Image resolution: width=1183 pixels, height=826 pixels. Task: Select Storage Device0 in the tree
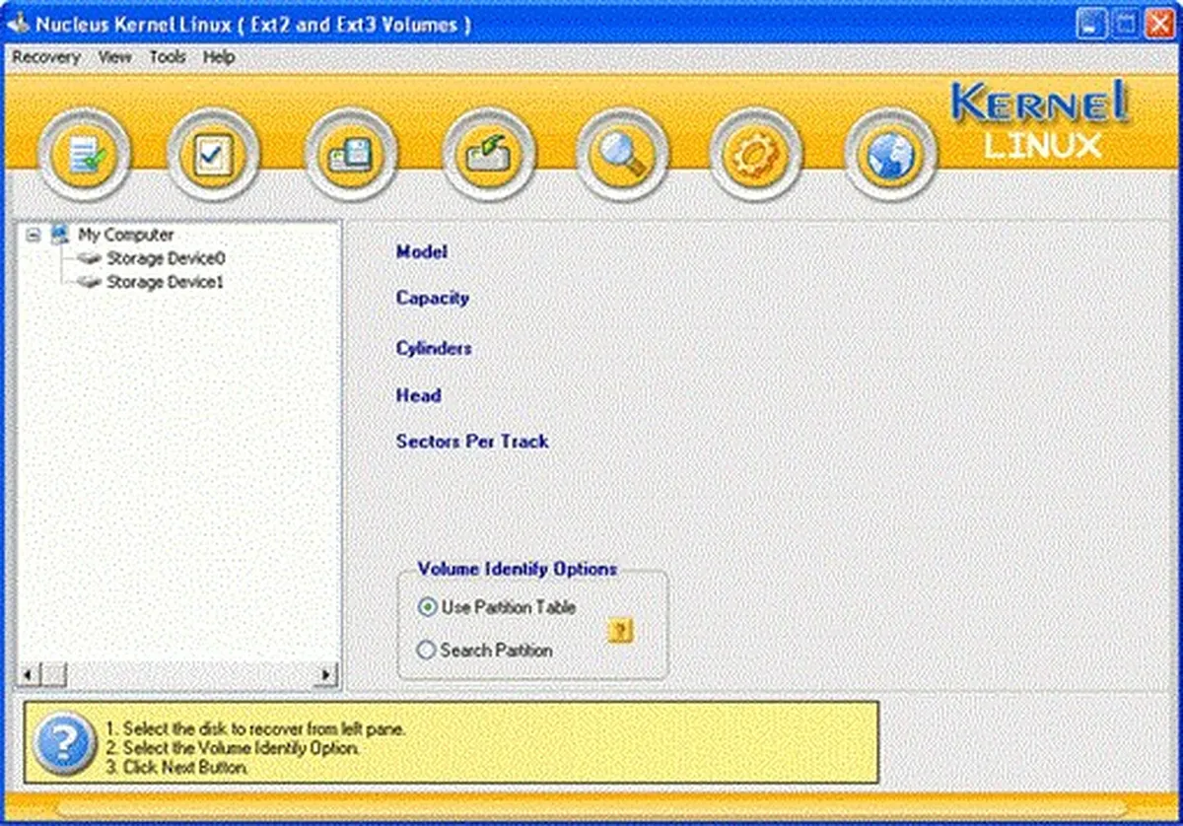click(167, 258)
